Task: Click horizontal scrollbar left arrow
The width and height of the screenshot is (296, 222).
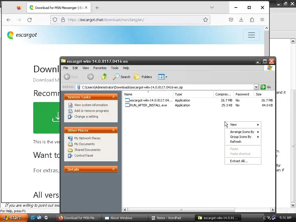Action: point(125,210)
